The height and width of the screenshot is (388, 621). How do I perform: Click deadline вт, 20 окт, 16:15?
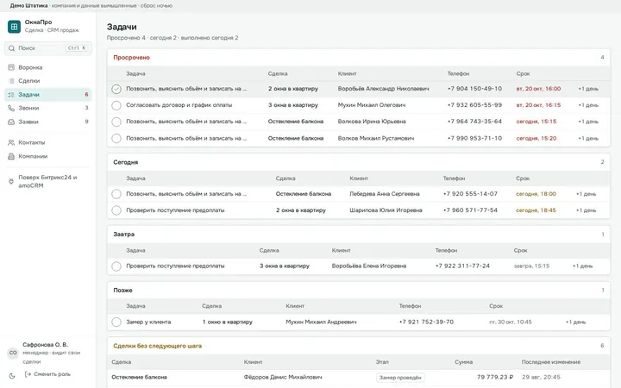point(538,105)
